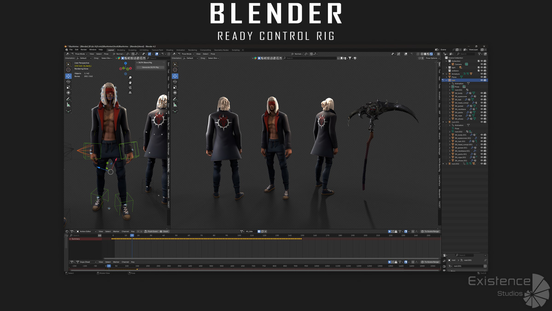Viewport: 552px width, 311px height.
Task: Choose the Move tool in left viewport toolbar
Action: (69, 76)
